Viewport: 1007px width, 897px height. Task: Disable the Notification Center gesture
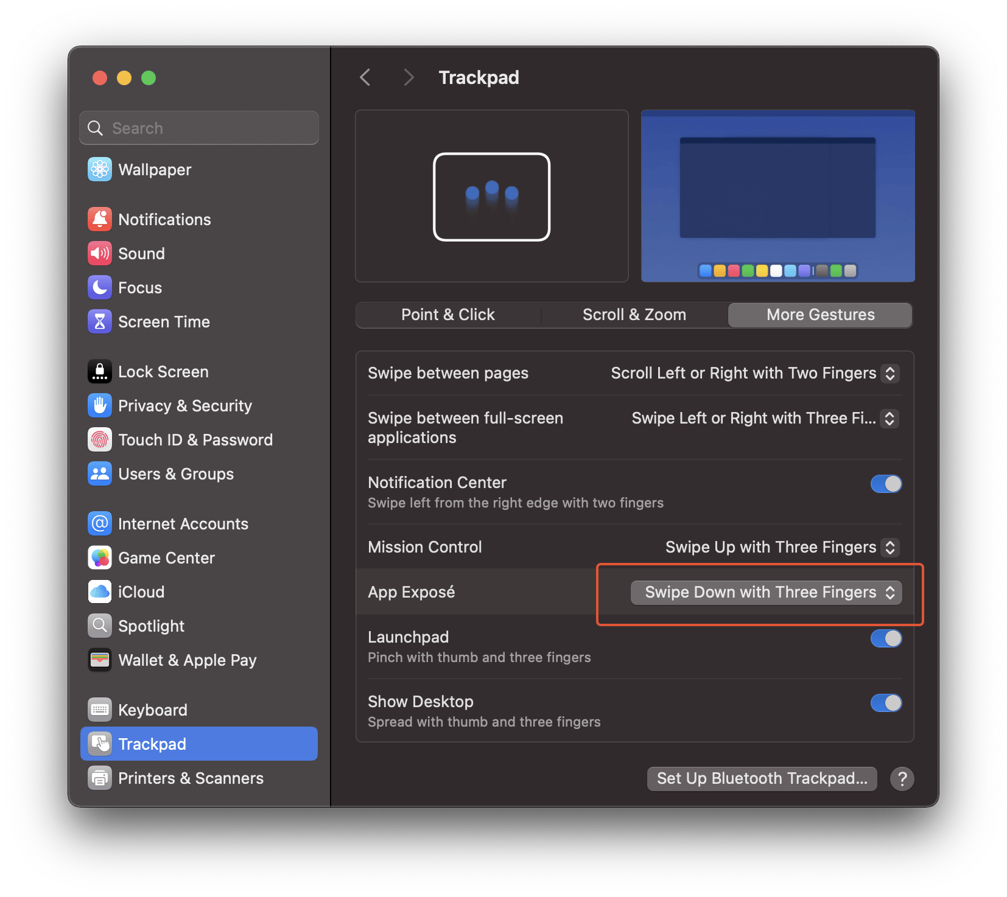coord(886,484)
